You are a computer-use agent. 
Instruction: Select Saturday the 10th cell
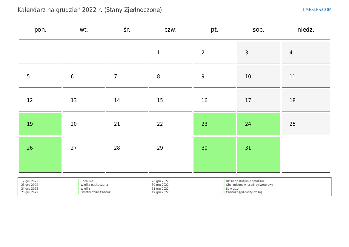pos(259,76)
